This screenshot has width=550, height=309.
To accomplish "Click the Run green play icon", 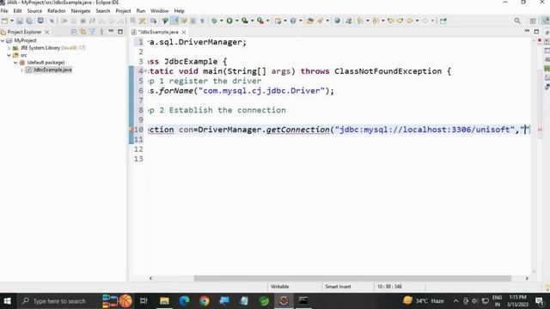I will coord(229,21).
